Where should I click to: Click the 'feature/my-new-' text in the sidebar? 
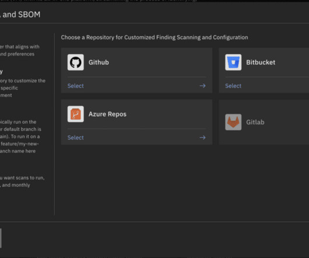click(x=20, y=144)
